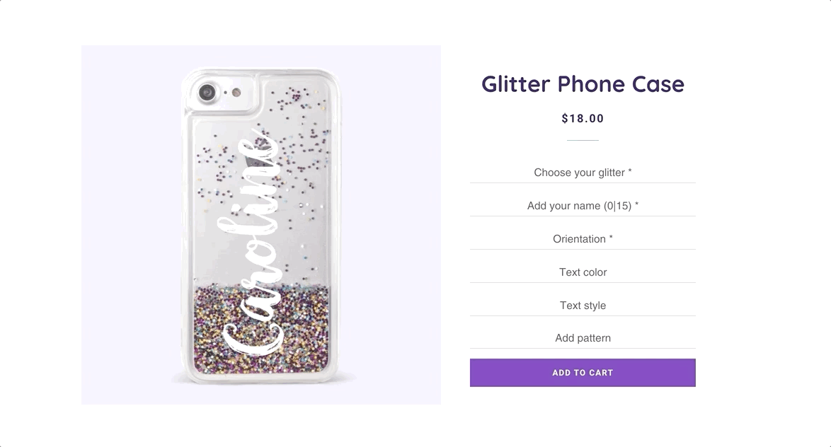Click the $18.00 price text
Image resolution: width=831 pixels, height=447 pixels.
[583, 119]
